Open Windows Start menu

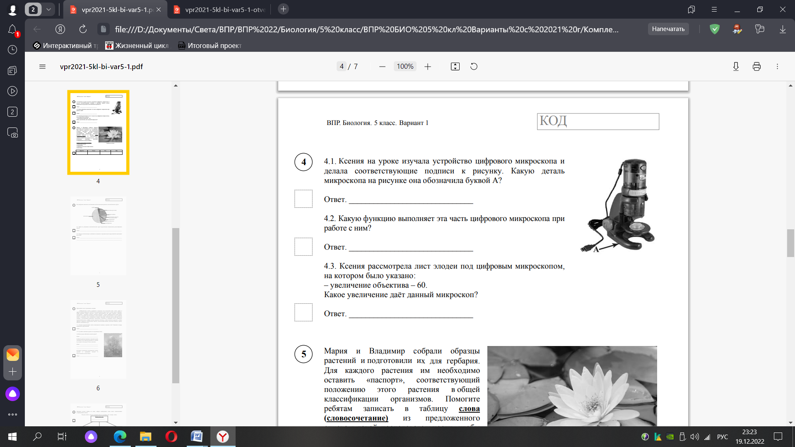[x=12, y=437]
